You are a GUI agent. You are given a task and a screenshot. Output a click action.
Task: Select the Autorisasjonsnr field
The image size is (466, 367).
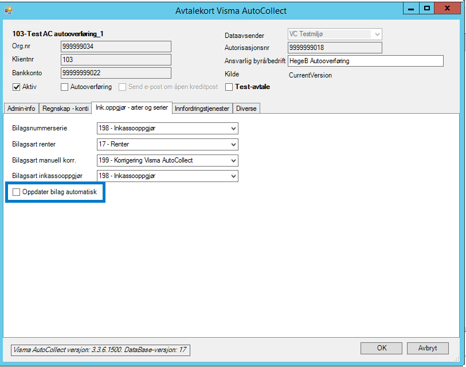335,48
